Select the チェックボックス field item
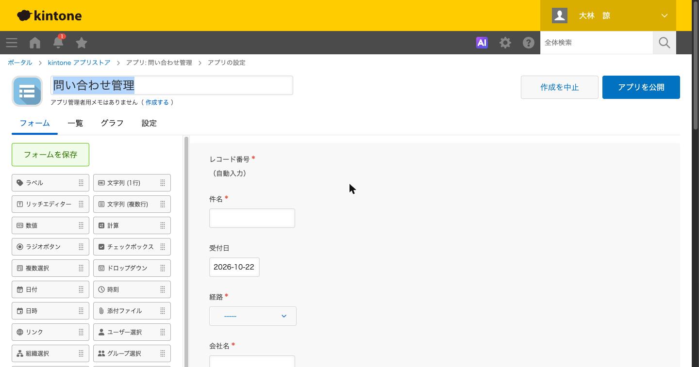 click(x=132, y=247)
